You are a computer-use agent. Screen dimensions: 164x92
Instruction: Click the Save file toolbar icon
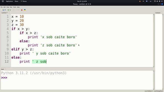pos(5,10)
